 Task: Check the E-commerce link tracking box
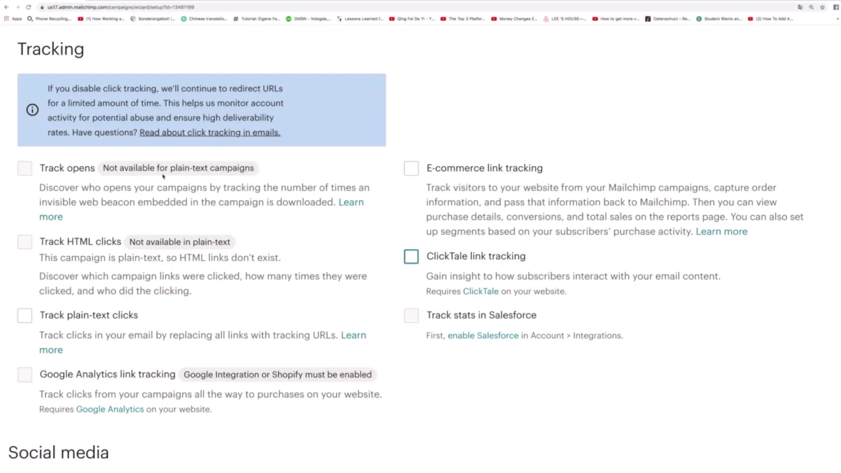click(411, 169)
